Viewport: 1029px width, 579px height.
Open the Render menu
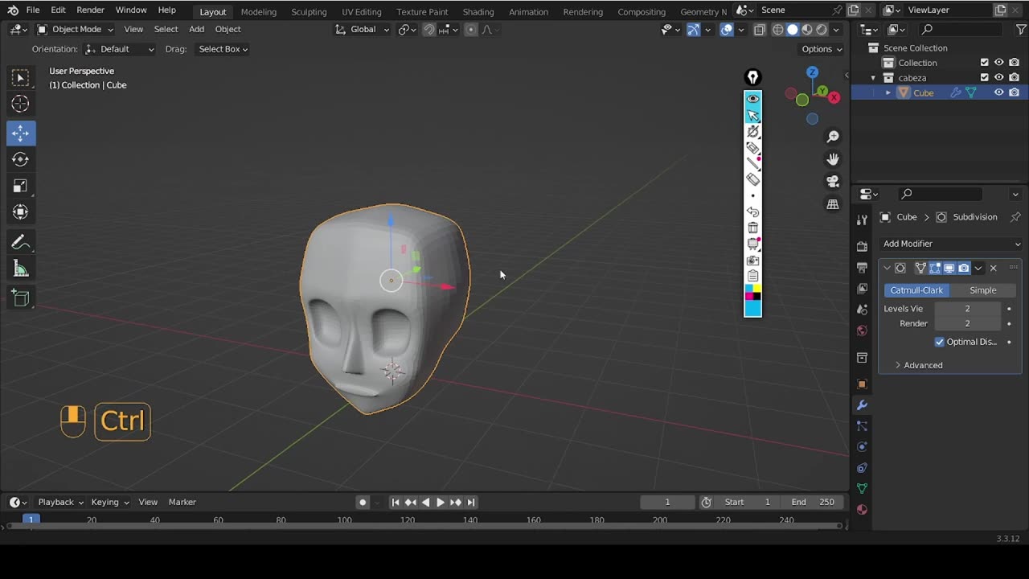point(90,10)
